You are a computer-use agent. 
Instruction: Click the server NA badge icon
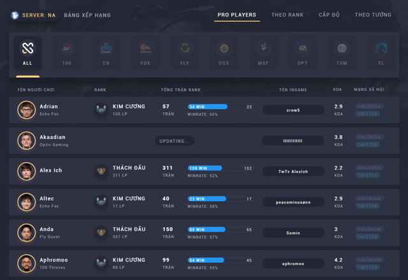[x=15, y=15]
